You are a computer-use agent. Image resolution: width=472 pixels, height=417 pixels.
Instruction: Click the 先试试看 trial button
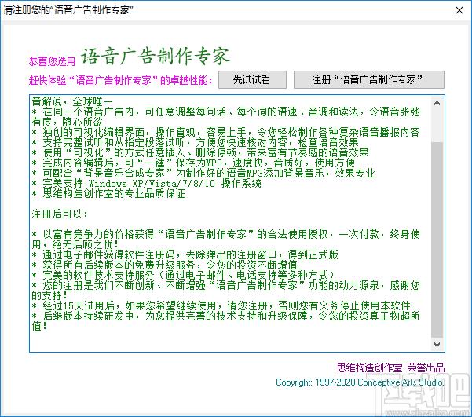[252, 80]
